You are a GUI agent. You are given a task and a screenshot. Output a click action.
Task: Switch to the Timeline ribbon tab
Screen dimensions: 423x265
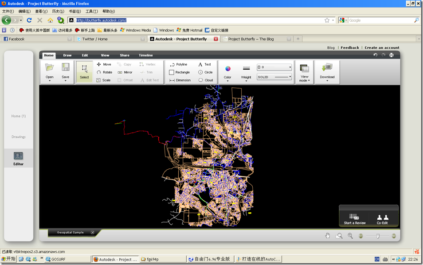click(146, 55)
